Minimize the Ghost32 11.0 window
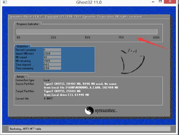This screenshot has height=135, width=179. [153, 2]
